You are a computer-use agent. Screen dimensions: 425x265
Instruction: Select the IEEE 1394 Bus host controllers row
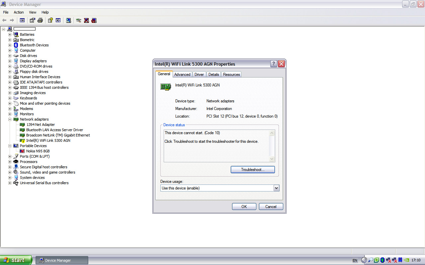[44, 87]
